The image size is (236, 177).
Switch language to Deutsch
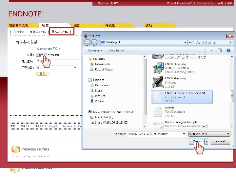(x=67, y=126)
